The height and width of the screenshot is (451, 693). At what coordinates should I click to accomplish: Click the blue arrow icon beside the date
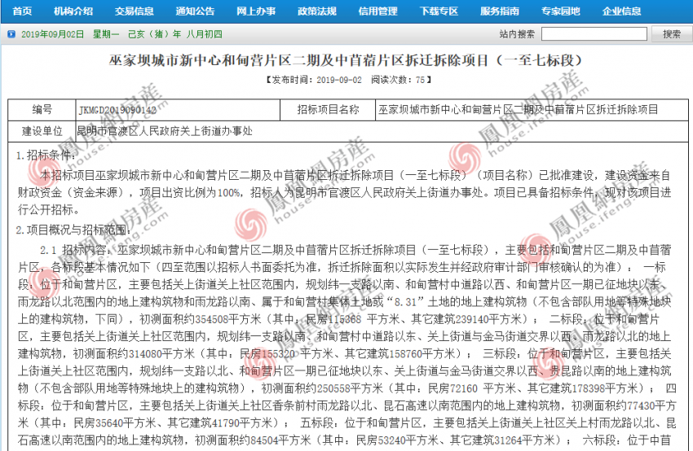click(x=11, y=34)
